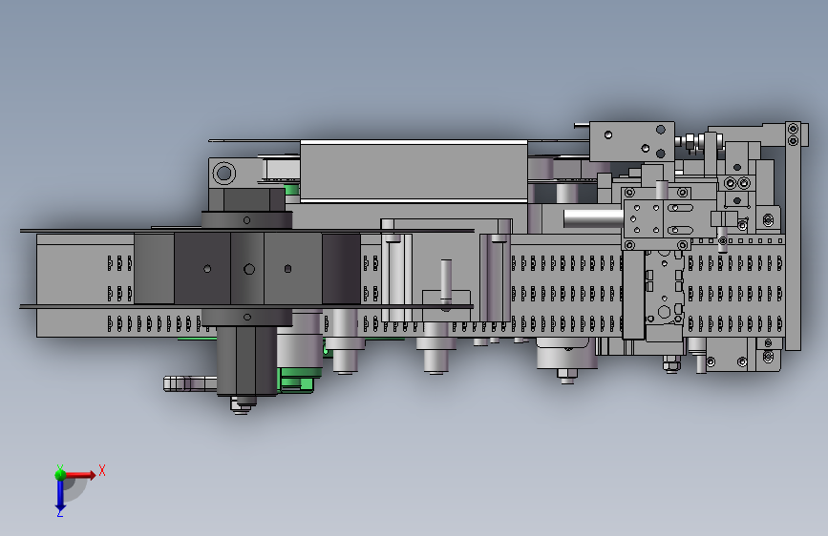Click the green Y axis ball on triad
The height and width of the screenshot is (536, 828).
click(x=60, y=474)
